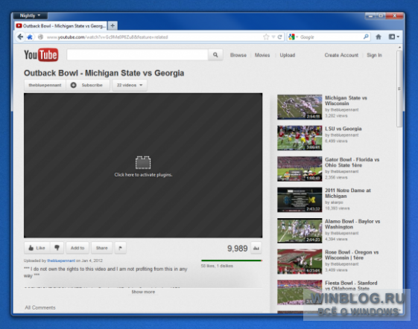Click the YouTube search magnifier button
Viewport: 418px width, 329px height.
click(215, 55)
